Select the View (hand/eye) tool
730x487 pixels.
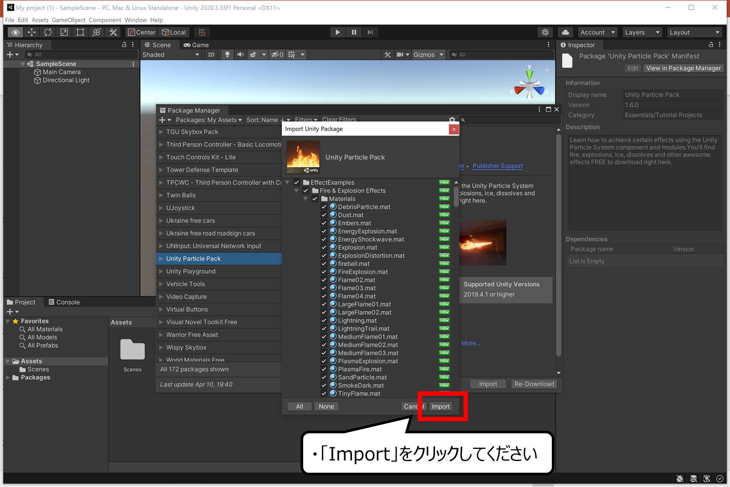[15, 32]
